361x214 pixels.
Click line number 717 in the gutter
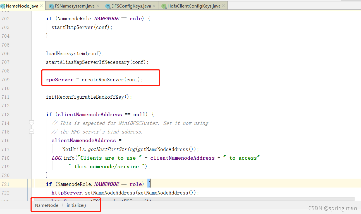click(6, 149)
